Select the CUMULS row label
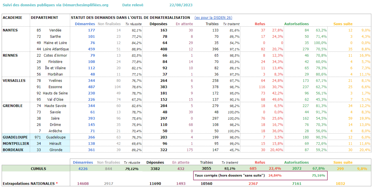 38,169
